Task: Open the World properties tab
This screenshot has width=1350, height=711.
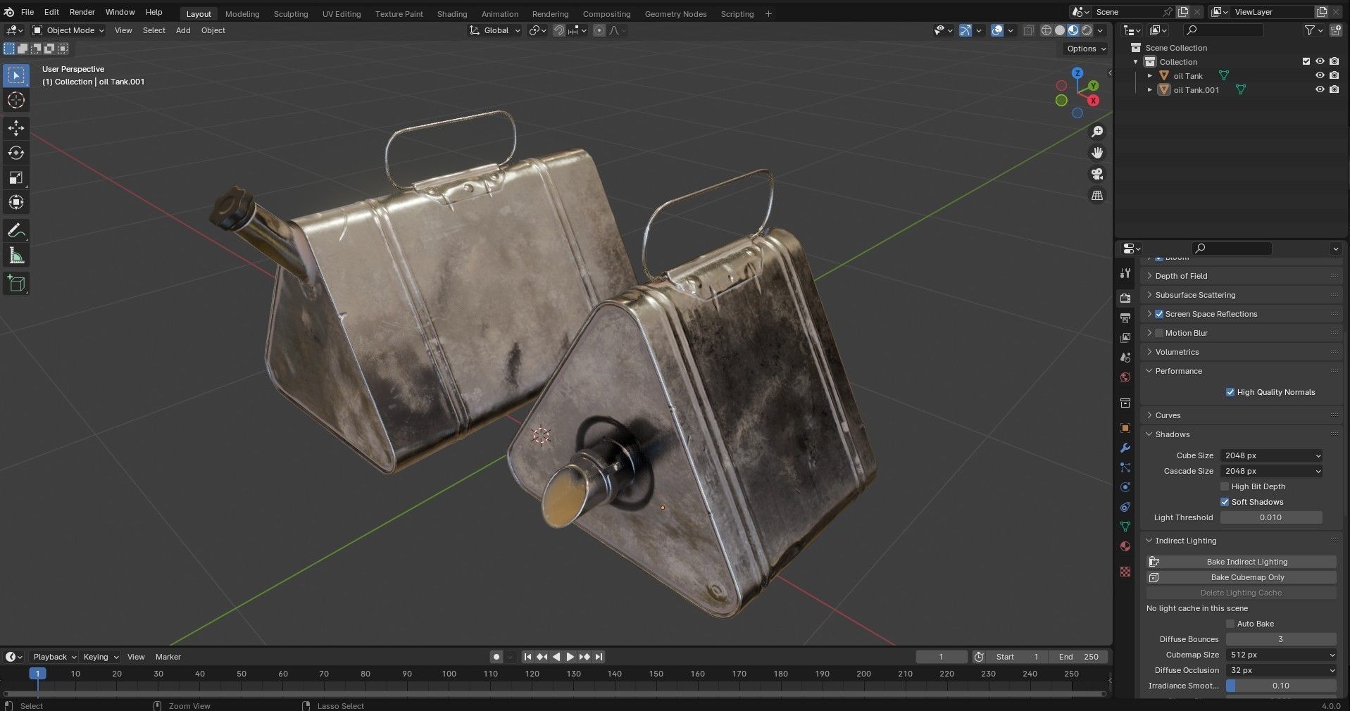Action: pyautogui.click(x=1125, y=377)
